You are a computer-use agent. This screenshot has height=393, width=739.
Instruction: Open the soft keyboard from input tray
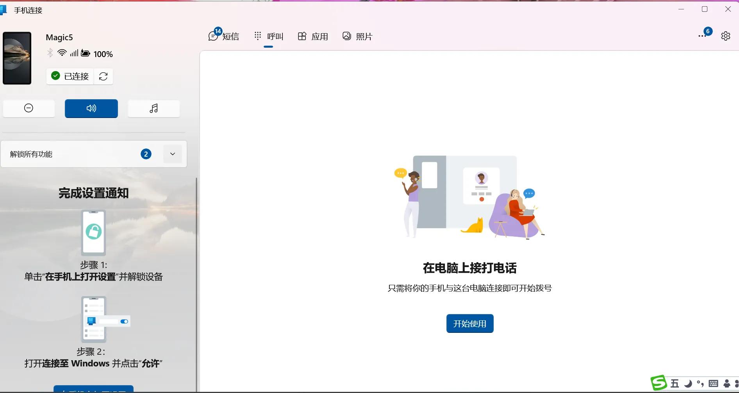[714, 384]
